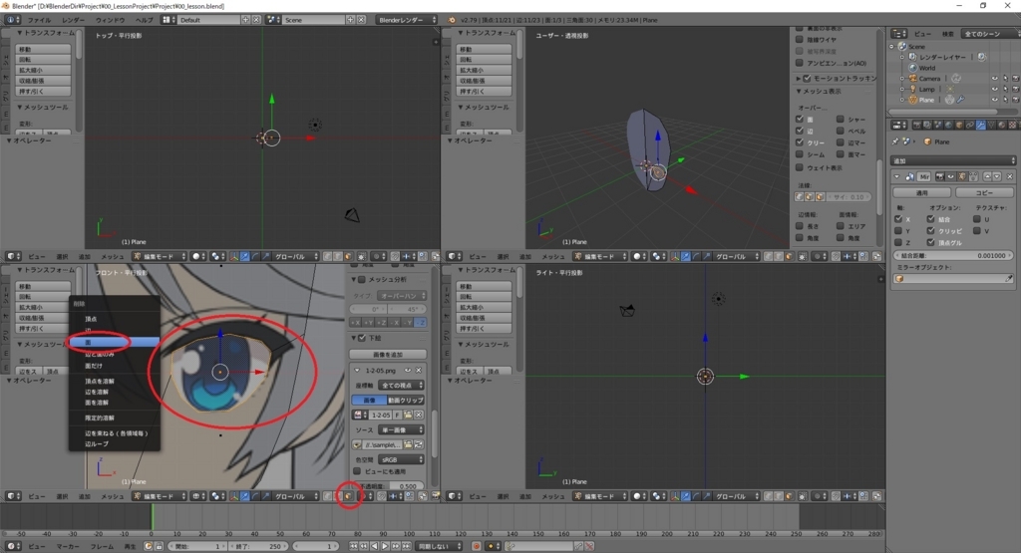Click the Lamp object icon in outliner

(x=913, y=89)
